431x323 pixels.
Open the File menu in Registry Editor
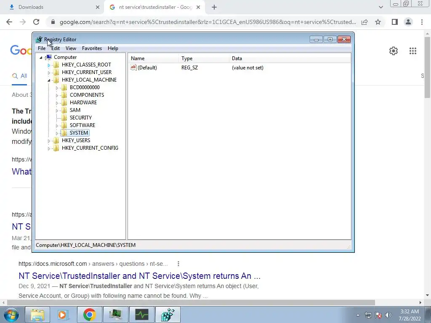[x=42, y=48]
